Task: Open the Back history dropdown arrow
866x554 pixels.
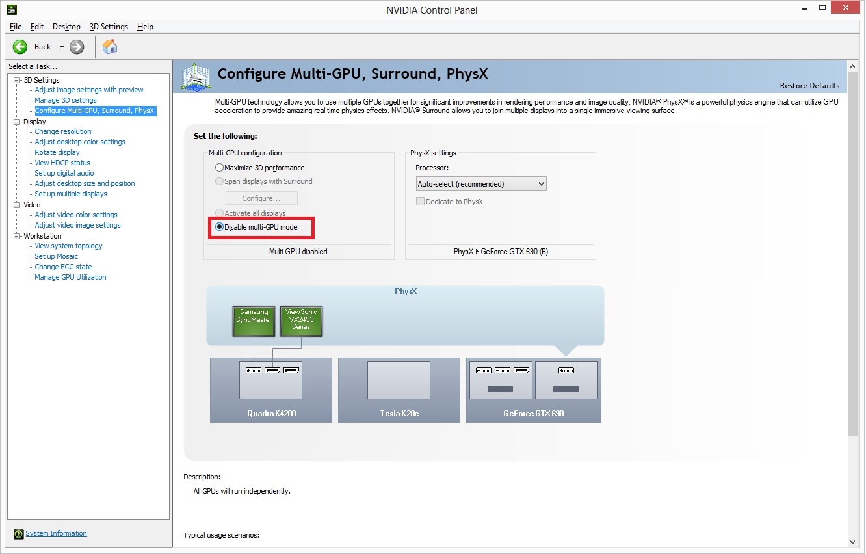Action: tap(62, 47)
